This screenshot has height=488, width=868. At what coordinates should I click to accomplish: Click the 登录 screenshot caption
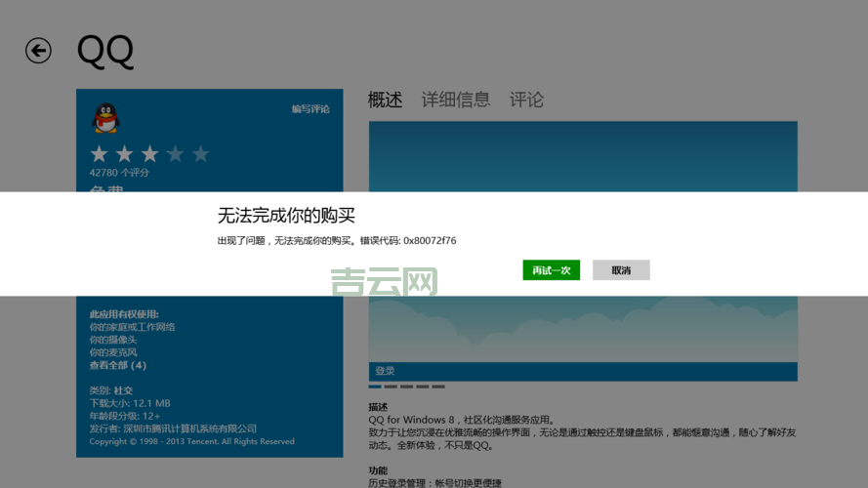tap(385, 371)
